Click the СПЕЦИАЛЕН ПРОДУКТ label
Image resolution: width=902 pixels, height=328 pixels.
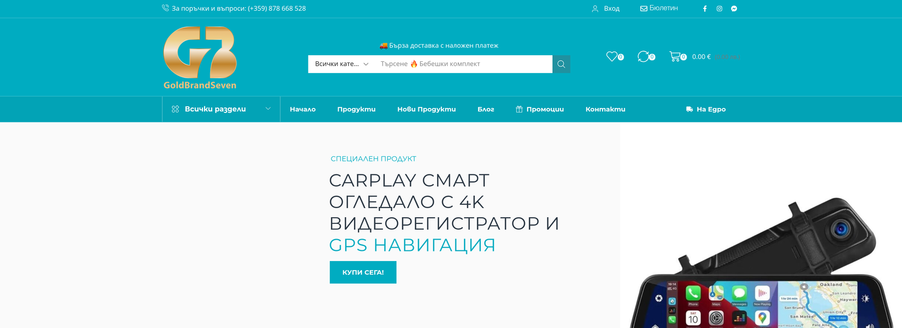pos(373,159)
